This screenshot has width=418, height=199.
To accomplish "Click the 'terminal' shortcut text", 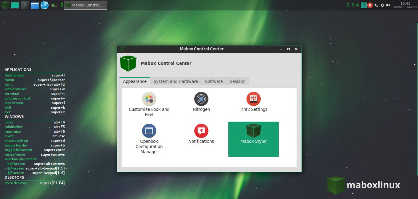I will (x=12, y=94).
